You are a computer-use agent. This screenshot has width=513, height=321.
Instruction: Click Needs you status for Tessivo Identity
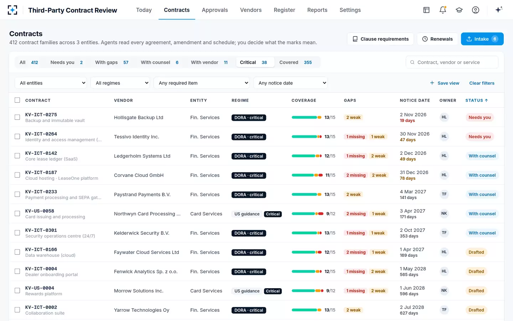480,137
